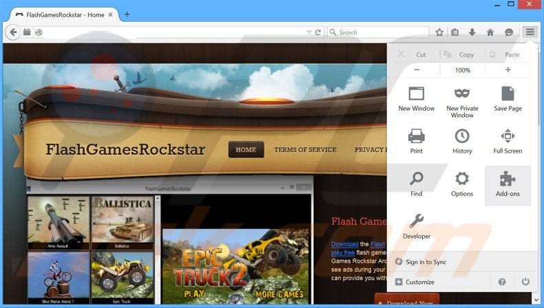Viewport: 544px width, 308px height.
Task: Open Options gear in menu
Action: (x=462, y=184)
